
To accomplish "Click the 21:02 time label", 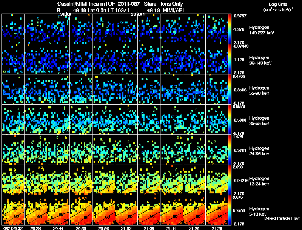I will 126,228.
